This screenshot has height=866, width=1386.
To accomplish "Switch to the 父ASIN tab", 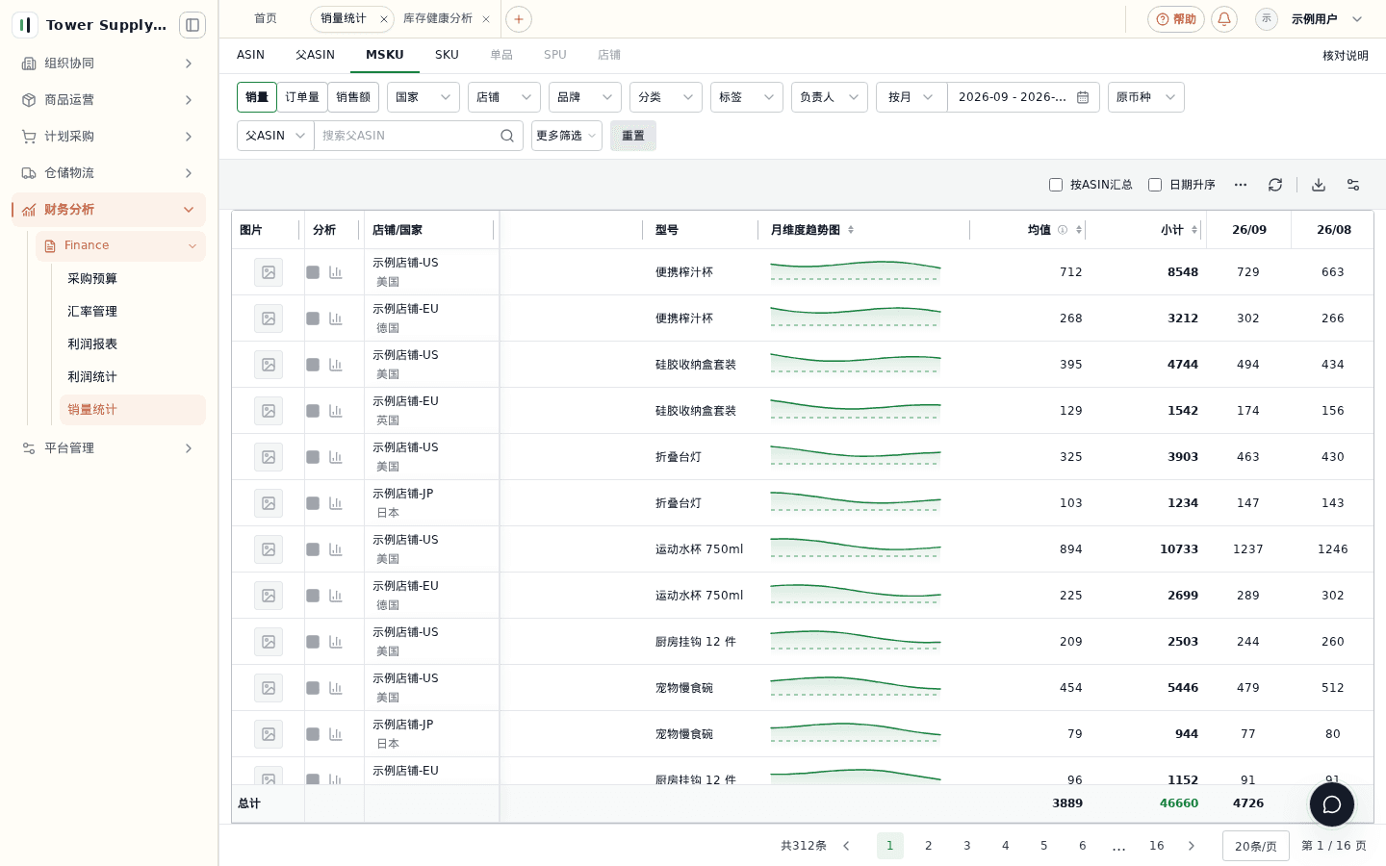I will [315, 55].
